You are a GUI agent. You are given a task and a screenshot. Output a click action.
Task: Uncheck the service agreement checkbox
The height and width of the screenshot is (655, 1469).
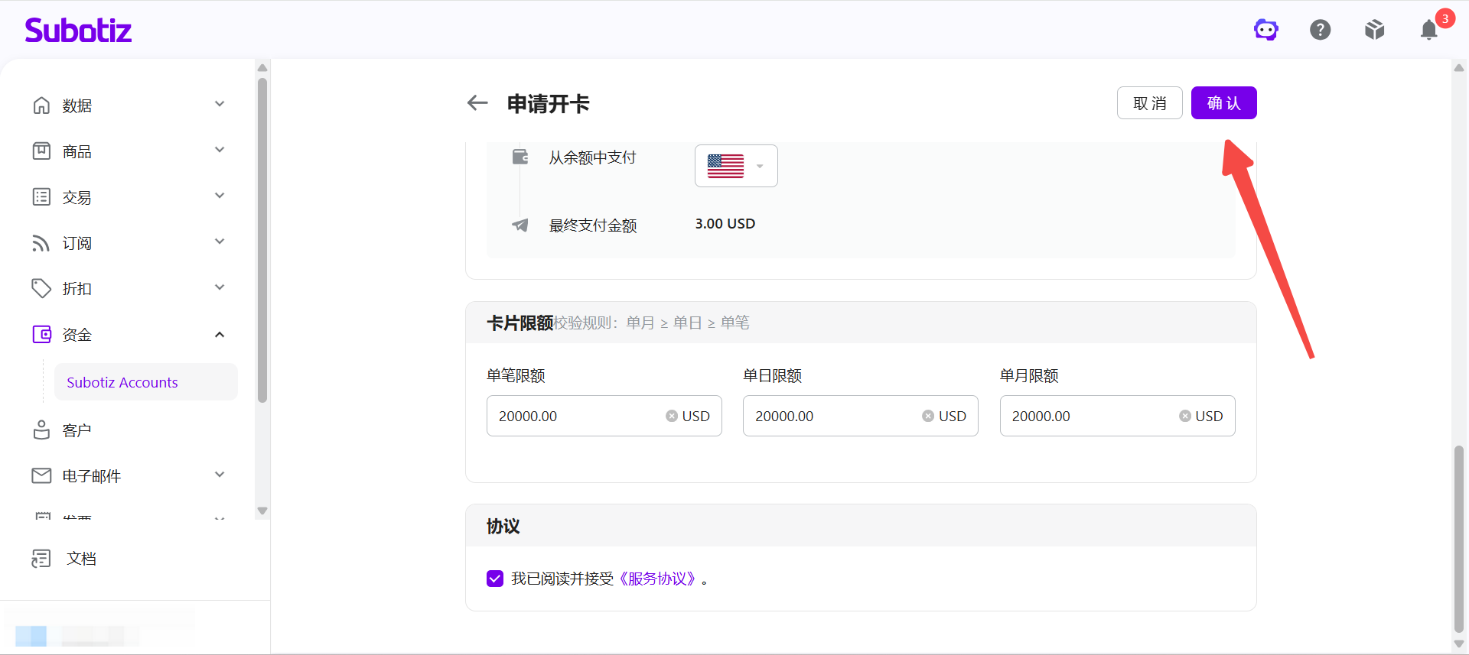click(495, 579)
